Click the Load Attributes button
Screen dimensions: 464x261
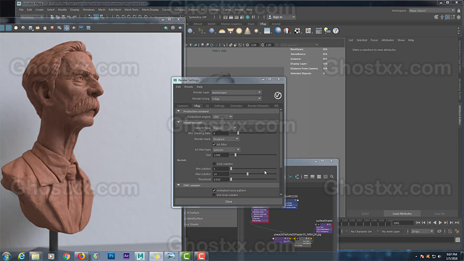pos(402,214)
